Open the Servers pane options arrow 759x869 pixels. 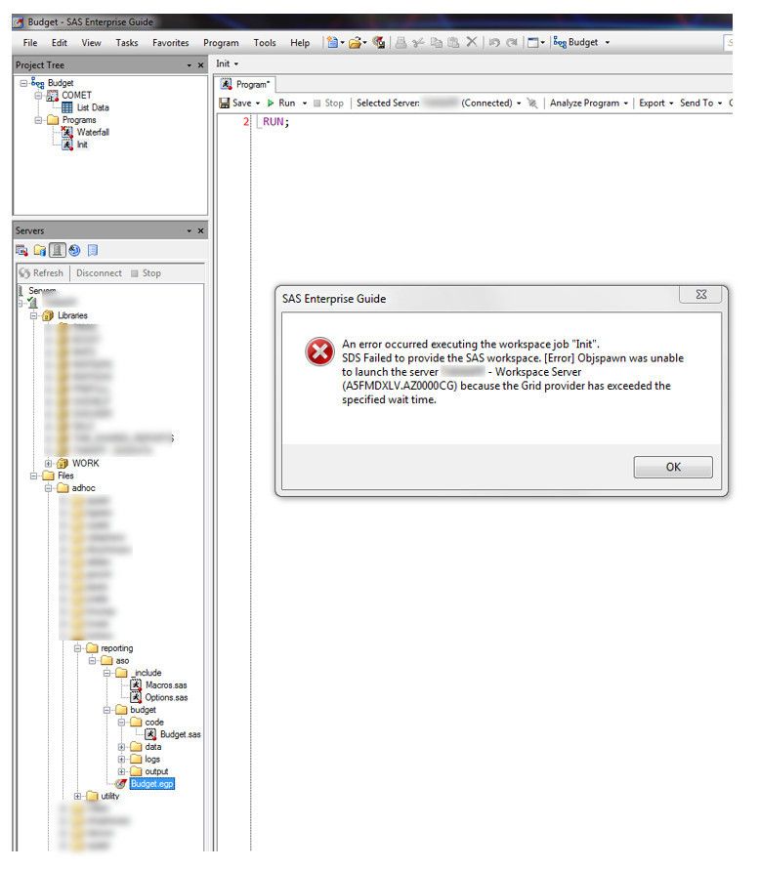pyautogui.click(x=190, y=231)
